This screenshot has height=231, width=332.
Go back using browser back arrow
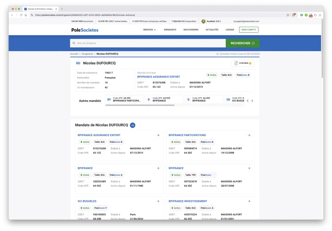pyautogui.click(x=12, y=15)
